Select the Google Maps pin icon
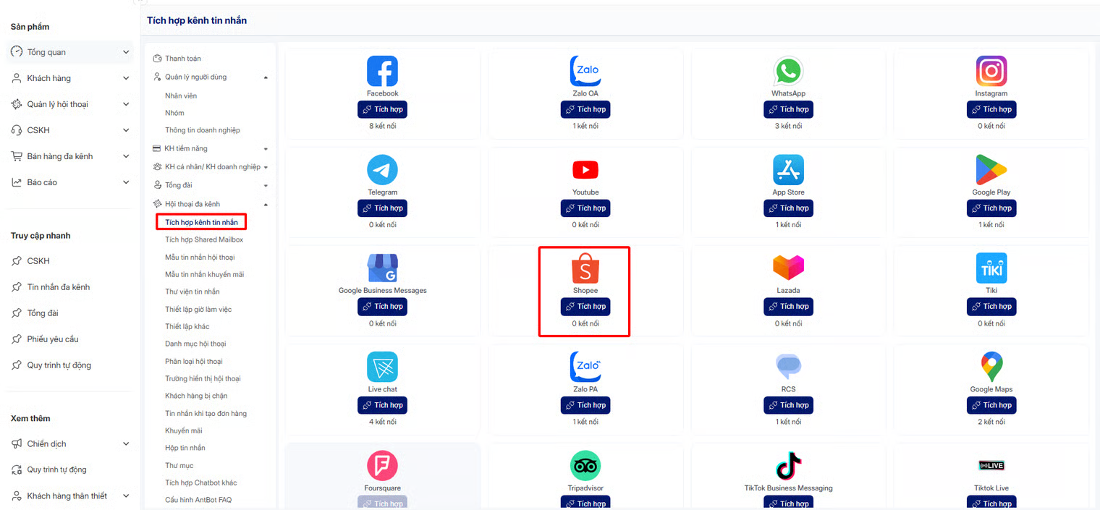The height and width of the screenshot is (510, 1100). coord(991,367)
